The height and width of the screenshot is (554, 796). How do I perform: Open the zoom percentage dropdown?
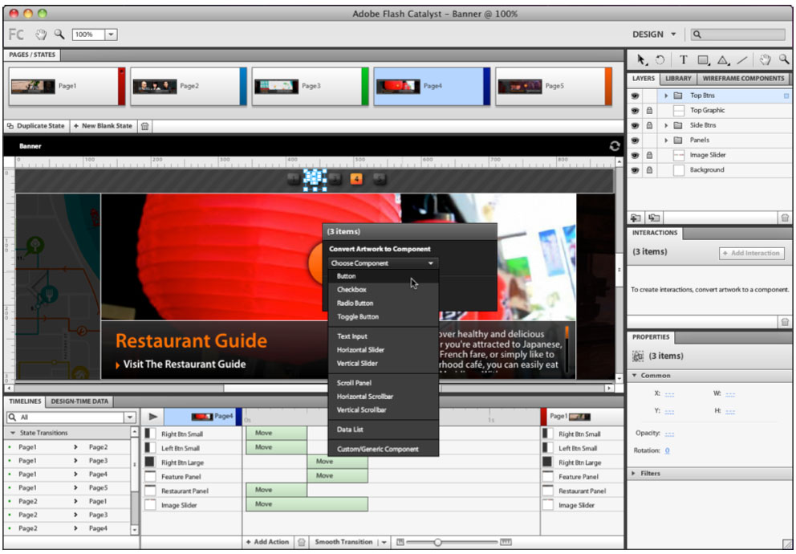(112, 35)
